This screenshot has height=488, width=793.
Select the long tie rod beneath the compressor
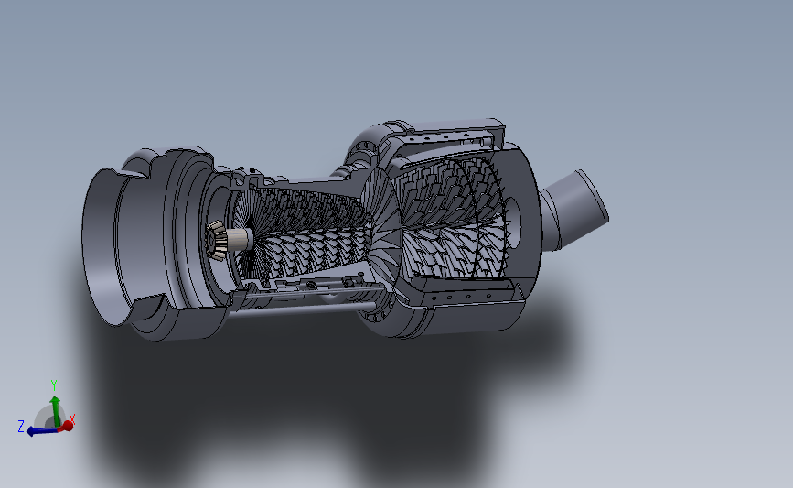click(x=302, y=309)
